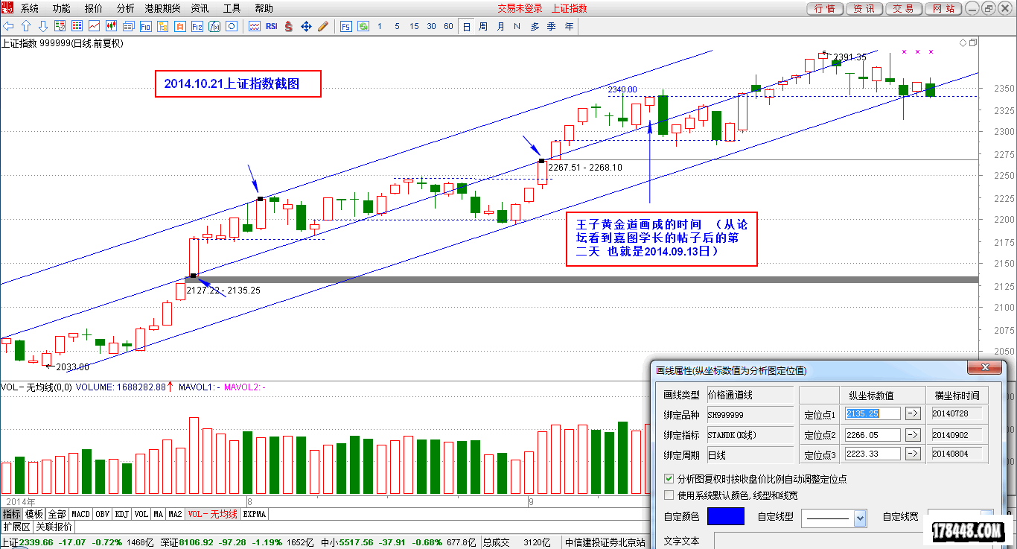
Task: Open the 系统 menu
Action: [30, 8]
